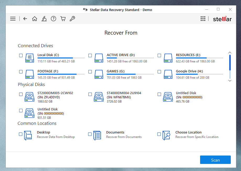Screen dimensions: 241x171
Task: Go back using the arrow icon
Action: (x=25, y=19)
